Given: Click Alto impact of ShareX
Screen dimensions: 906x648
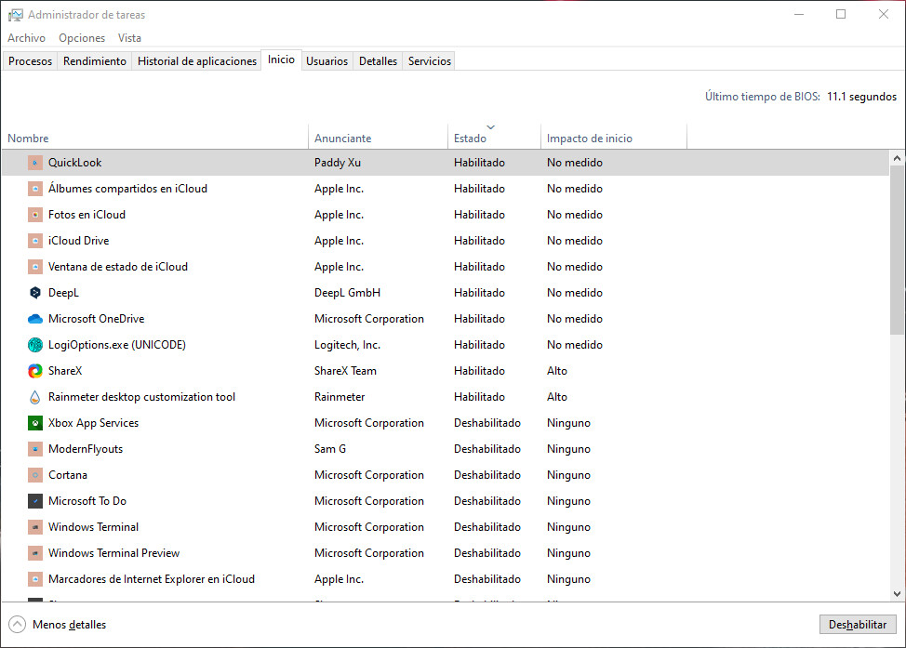Looking at the screenshot, I should click(x=557, y=371).
